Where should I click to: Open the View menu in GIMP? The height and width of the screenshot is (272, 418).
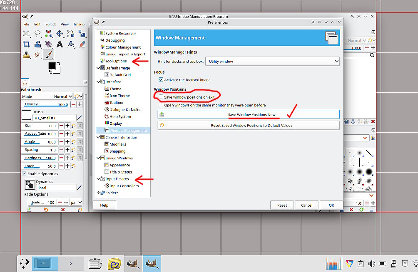[x=65, y=24]
